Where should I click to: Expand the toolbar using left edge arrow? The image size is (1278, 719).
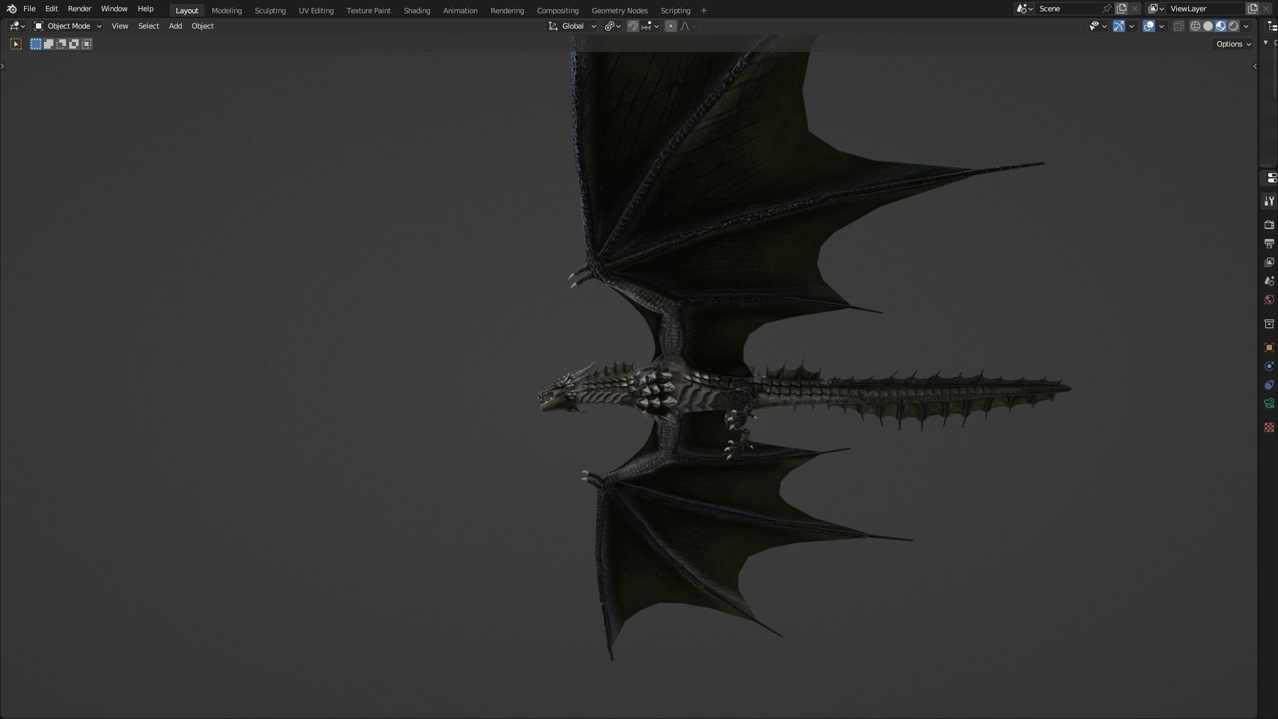tap(3, 66)
